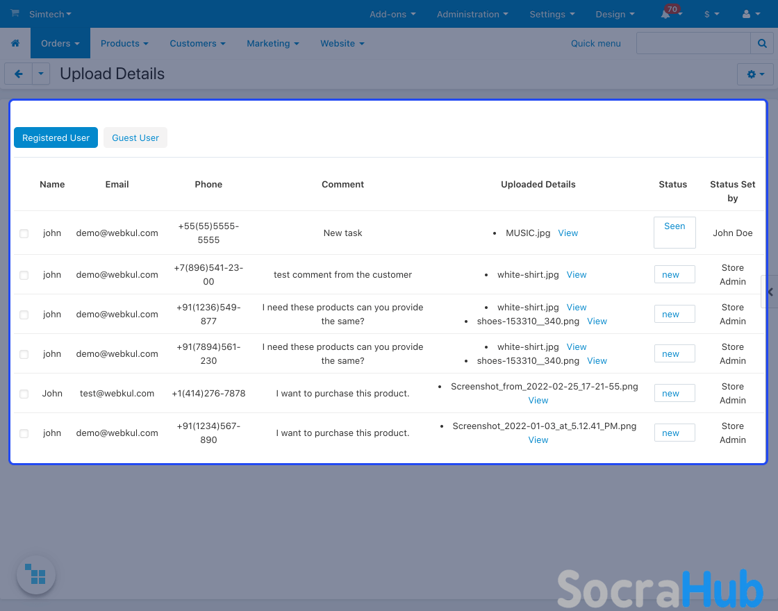Screen dimensions: 778x611
Task: Open the currency $ dropdown
Action: point(711,14)
